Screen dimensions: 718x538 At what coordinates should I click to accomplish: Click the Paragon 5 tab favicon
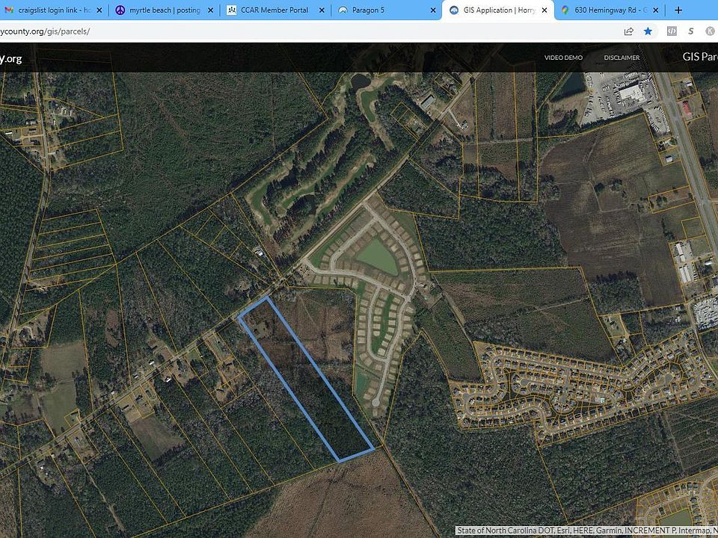tap(343, 10)
